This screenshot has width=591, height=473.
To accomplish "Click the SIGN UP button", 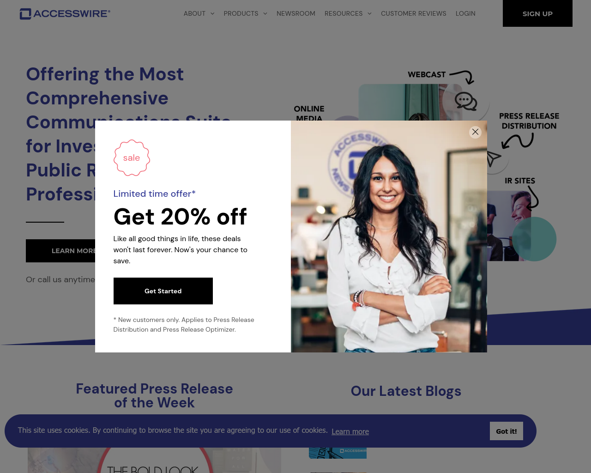I will point(537,13).
